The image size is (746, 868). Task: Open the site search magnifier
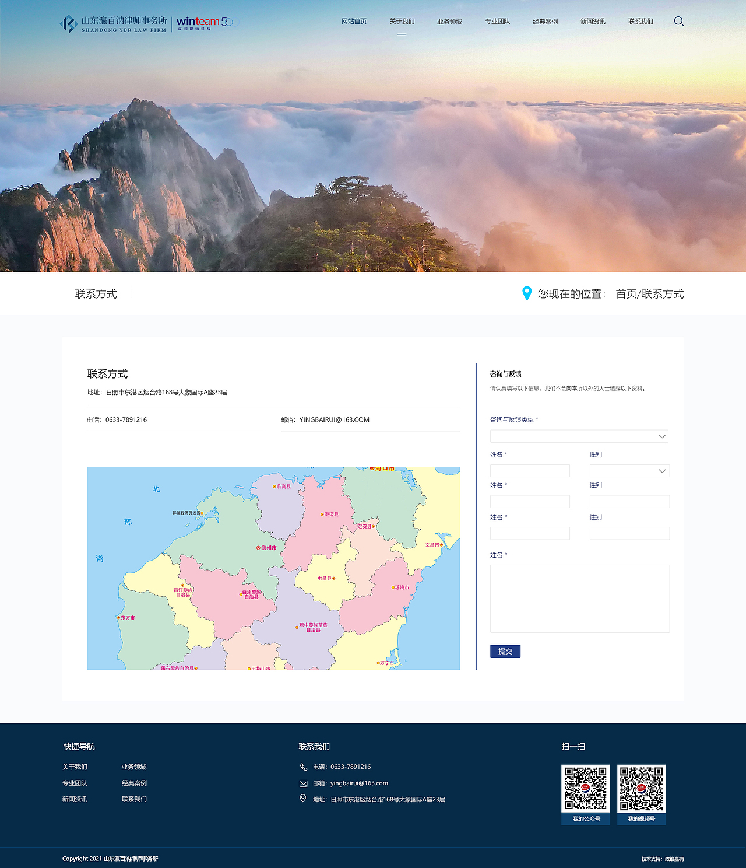pyautogui.click(x=679, y=22)
